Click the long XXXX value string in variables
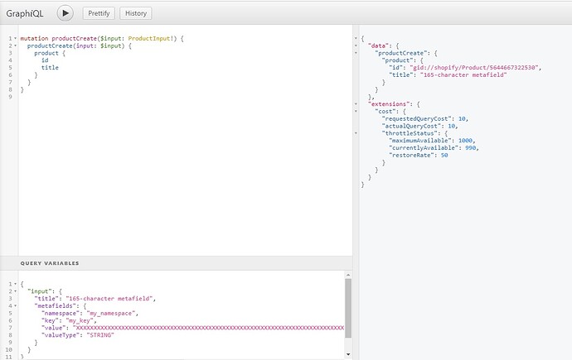The image size is (572, 360). pos(208,328)
